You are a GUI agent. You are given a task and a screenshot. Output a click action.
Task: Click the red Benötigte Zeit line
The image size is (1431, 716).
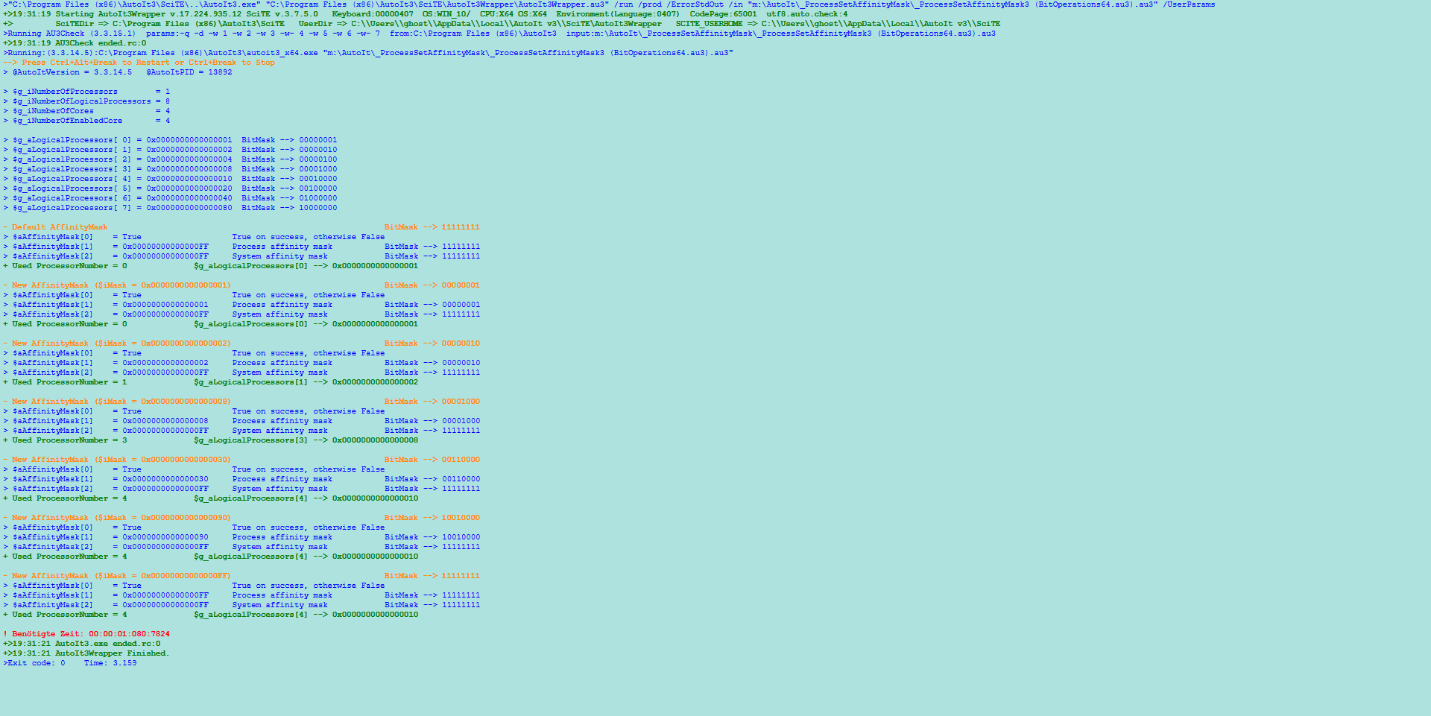(x=86, y=634)
